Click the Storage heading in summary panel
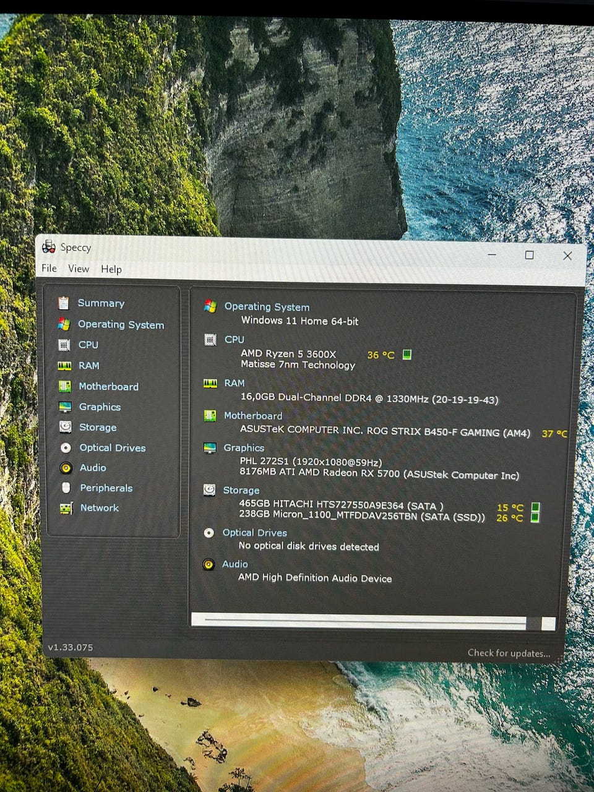Screen dimensions: 594x792 tap(241, 490)
